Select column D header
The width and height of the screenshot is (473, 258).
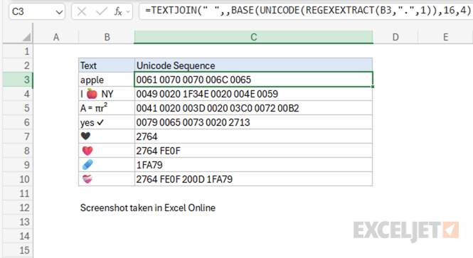395,37
